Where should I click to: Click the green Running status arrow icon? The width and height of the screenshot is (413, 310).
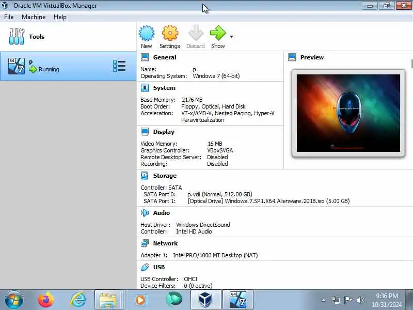[x=33, y=69]
